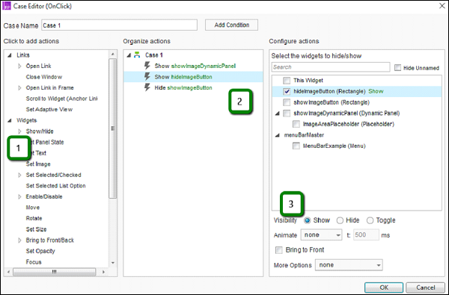The width and height of the screenshot is (449, 295).
Task: Click the Case 1 tree node icon
Action: (x=137, y=55)
